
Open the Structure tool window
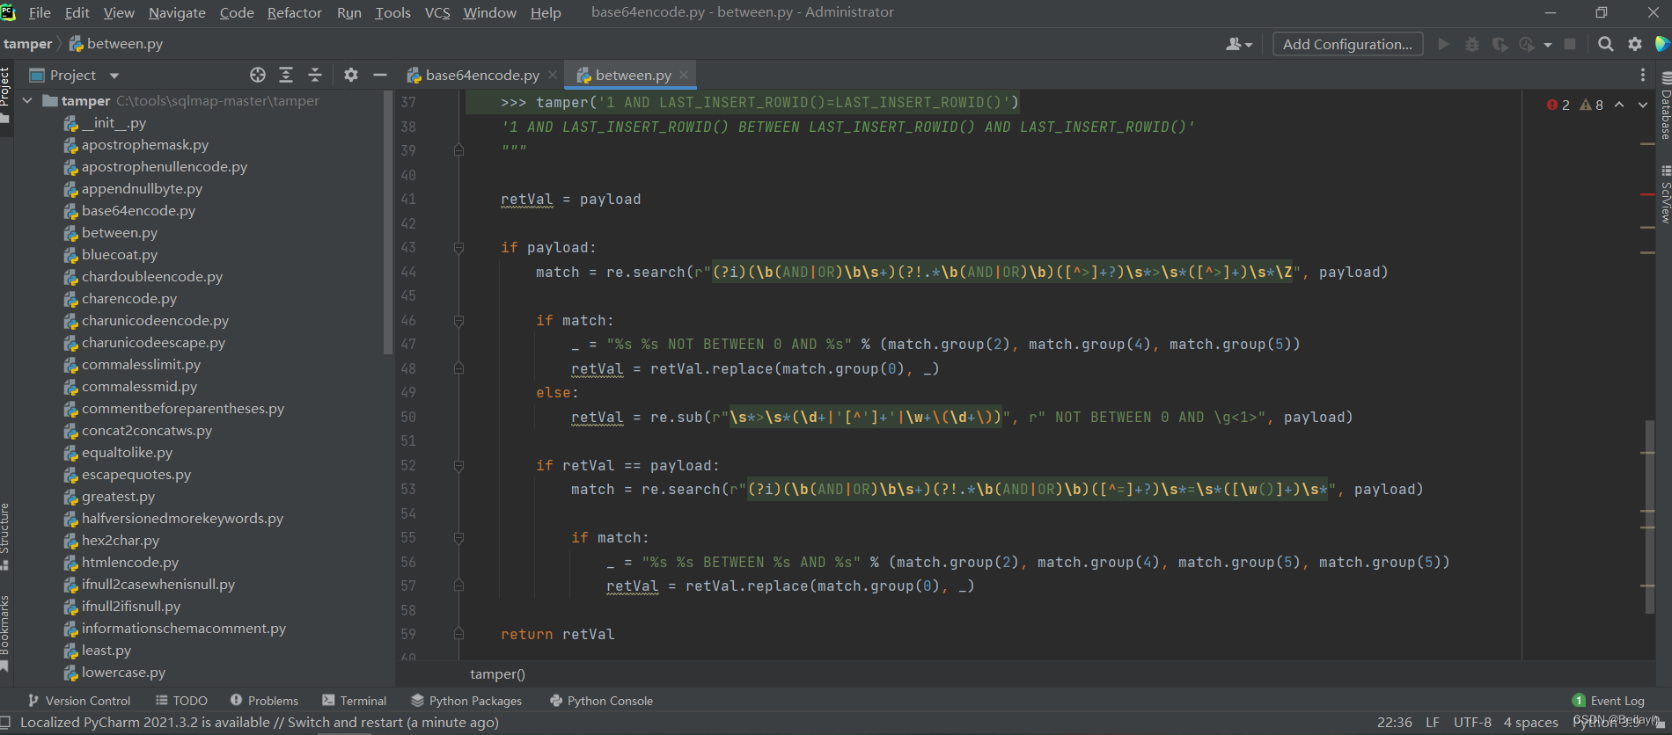point(5,536)
